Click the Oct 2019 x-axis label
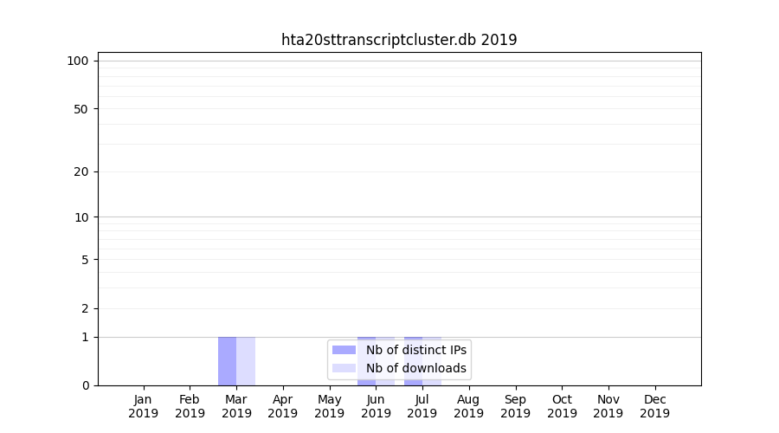This screenshot has height=433, width=779. (562, 406)
